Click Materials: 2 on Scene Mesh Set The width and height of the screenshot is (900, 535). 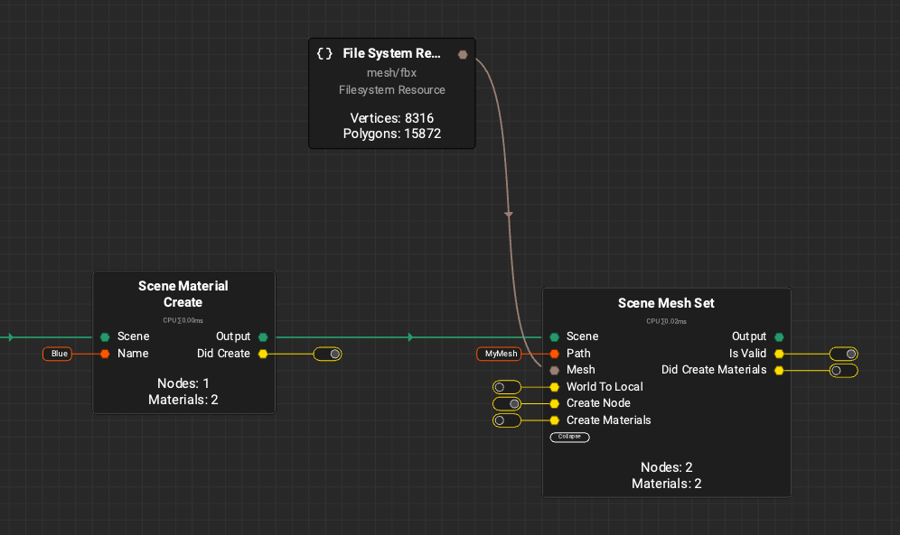pyautogui.click(x=666, y=484)
